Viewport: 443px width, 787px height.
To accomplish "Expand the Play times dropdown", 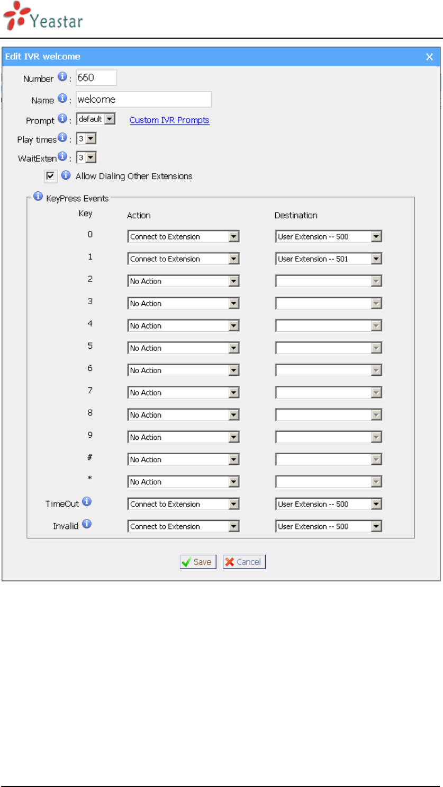I will point(86,139).
